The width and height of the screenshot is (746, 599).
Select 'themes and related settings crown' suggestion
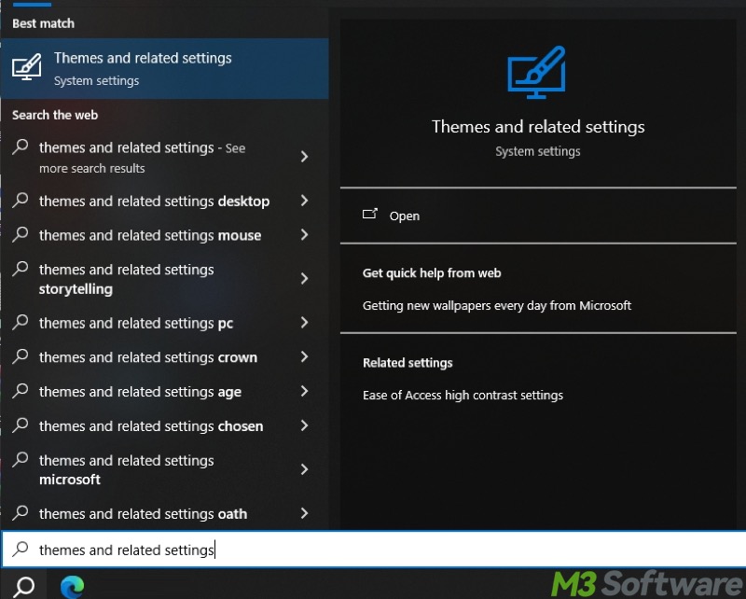click(x=165, y=357)
